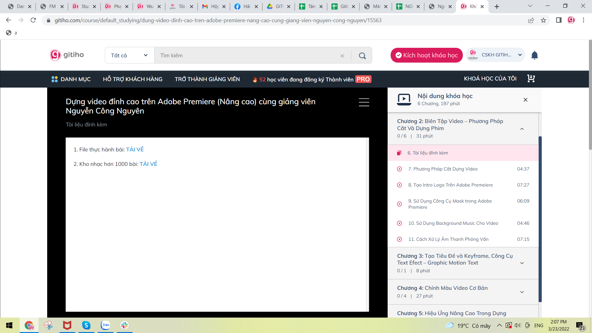Screen dimensions: 592x333
Task: Open DANH MỤC menu
Action: [x=71, y=79]
